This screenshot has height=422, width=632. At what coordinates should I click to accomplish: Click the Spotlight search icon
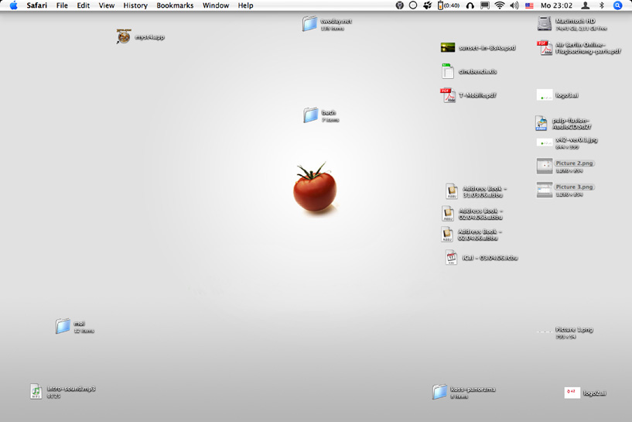tap(617, 5)
